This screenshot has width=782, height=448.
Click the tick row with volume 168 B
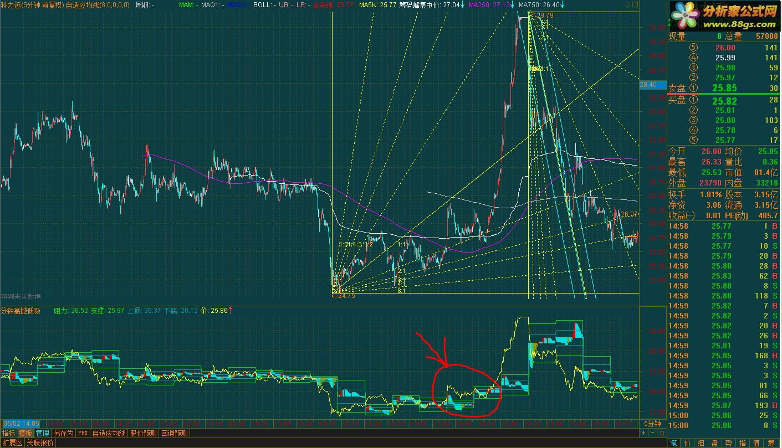[723, 356]
